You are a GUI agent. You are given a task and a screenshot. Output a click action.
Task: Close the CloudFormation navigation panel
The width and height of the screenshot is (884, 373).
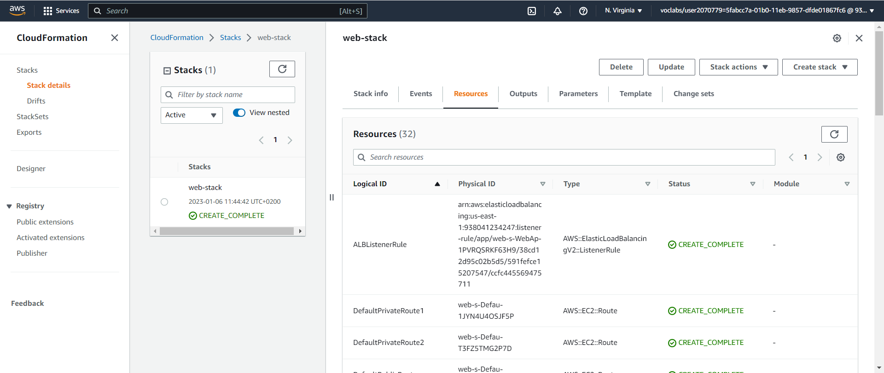point(115,38)
